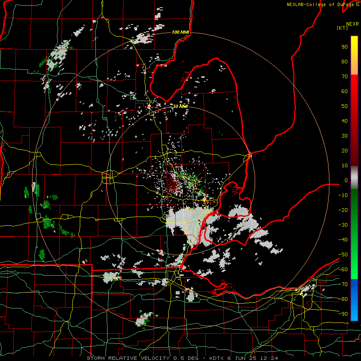Click the 90 value on velocity scale

tap(345, 47)
